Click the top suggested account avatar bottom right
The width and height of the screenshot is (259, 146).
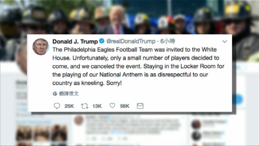[x=196, y=124]
